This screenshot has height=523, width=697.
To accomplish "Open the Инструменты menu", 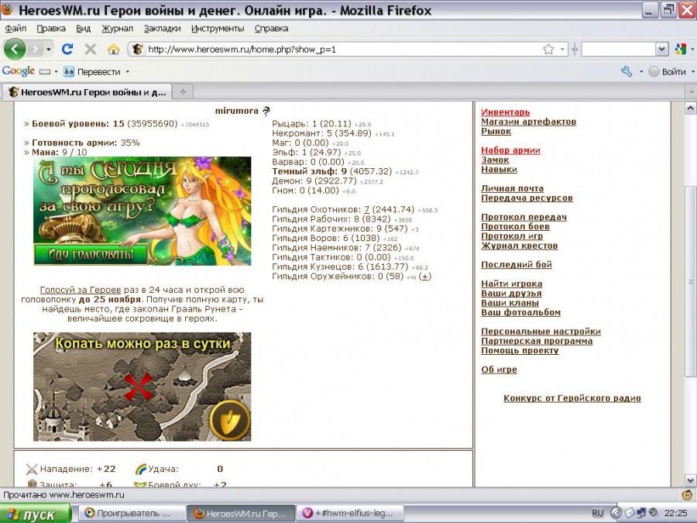I will click(218, 29).
